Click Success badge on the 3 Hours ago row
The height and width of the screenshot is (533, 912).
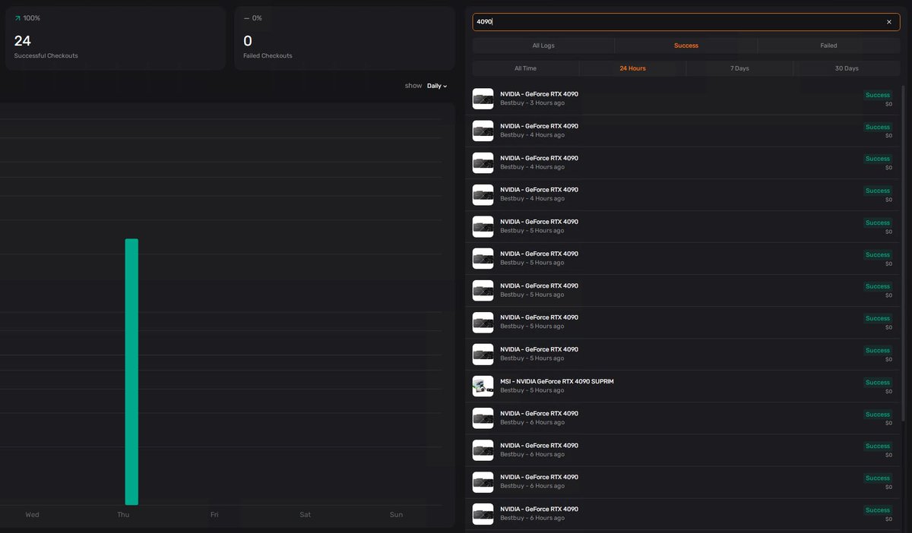click(877, 95)
